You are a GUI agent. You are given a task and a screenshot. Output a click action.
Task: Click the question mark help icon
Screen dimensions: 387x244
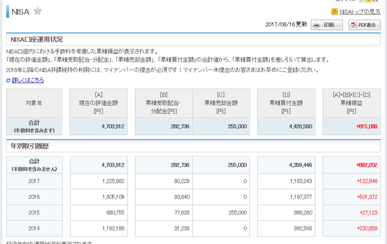[334, 11]
